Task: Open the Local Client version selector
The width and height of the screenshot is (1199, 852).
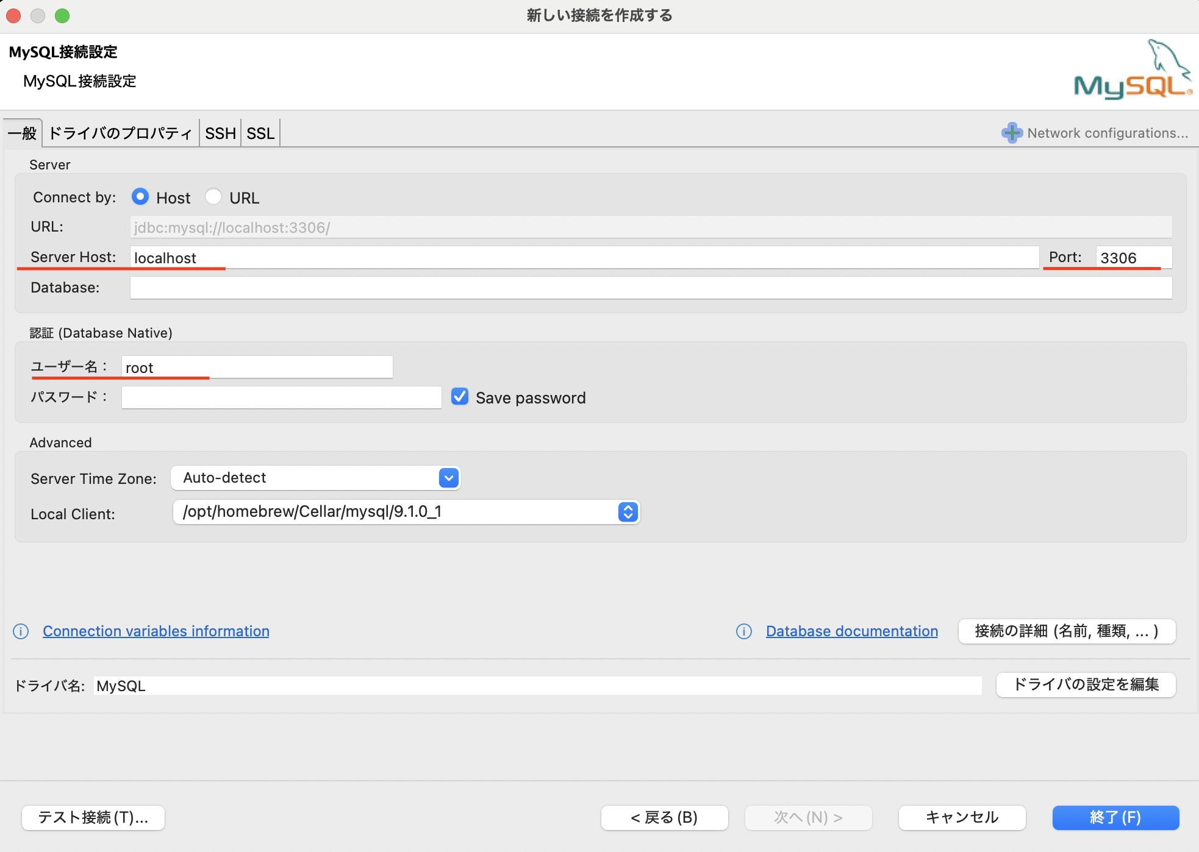Action: [x=628, y=512]
